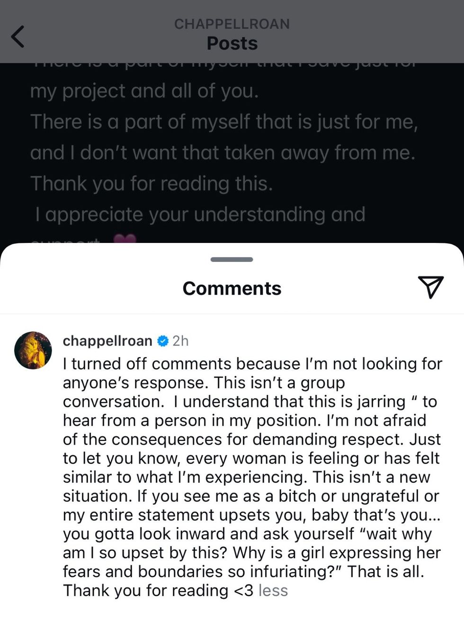464x617 pixels.
Task: Open the chappellroan username in comments
Action: click(x=107, y=341)
